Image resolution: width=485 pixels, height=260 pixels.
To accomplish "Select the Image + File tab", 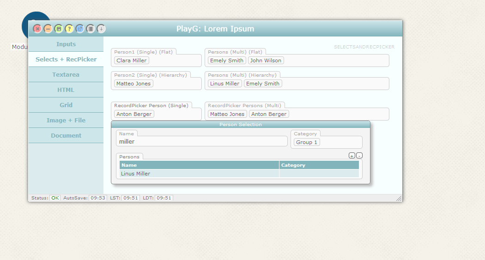I will (x=66, y=120).
